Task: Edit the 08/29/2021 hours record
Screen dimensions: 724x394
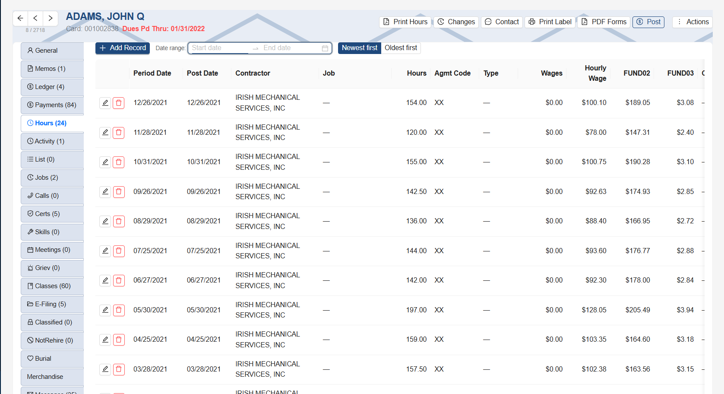Action: pyautogui.click(x=105, y=221)
